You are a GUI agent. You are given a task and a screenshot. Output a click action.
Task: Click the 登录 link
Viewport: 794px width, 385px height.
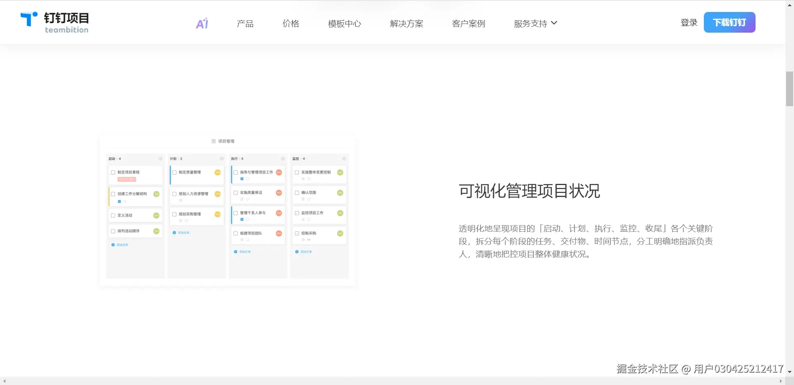[689, 23]
